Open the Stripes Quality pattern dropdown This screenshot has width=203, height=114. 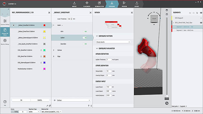[x=113, y=42]
